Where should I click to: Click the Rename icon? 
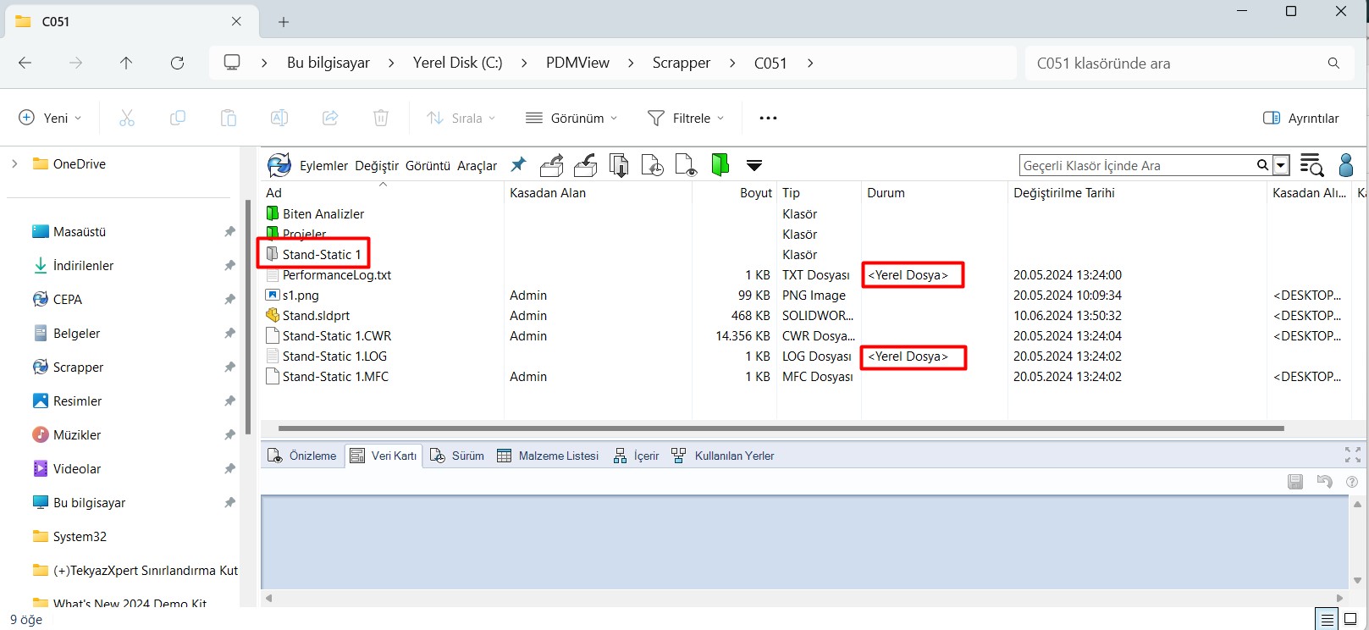tap(279, 118)
